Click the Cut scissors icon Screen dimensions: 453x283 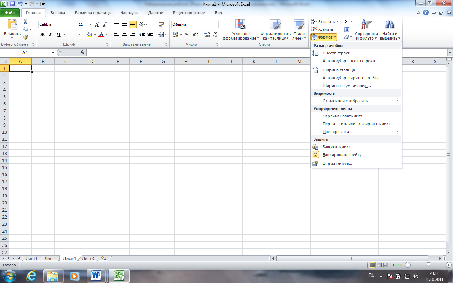[x=25, y=22]
